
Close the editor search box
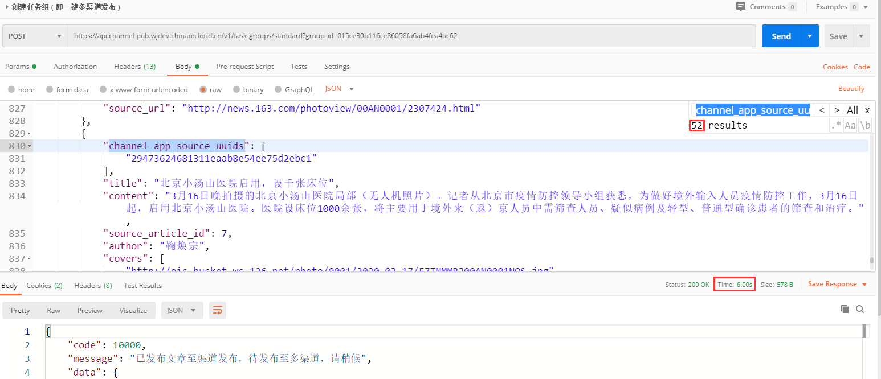tap(867, 110)
